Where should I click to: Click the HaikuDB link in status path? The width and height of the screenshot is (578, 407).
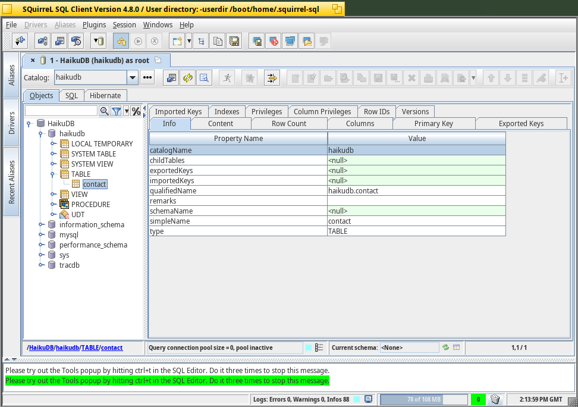click(42, 347)
